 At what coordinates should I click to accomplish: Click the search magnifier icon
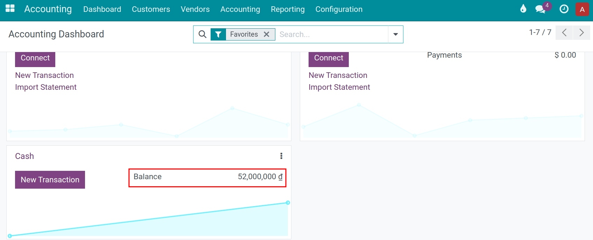tap(202, 34)
